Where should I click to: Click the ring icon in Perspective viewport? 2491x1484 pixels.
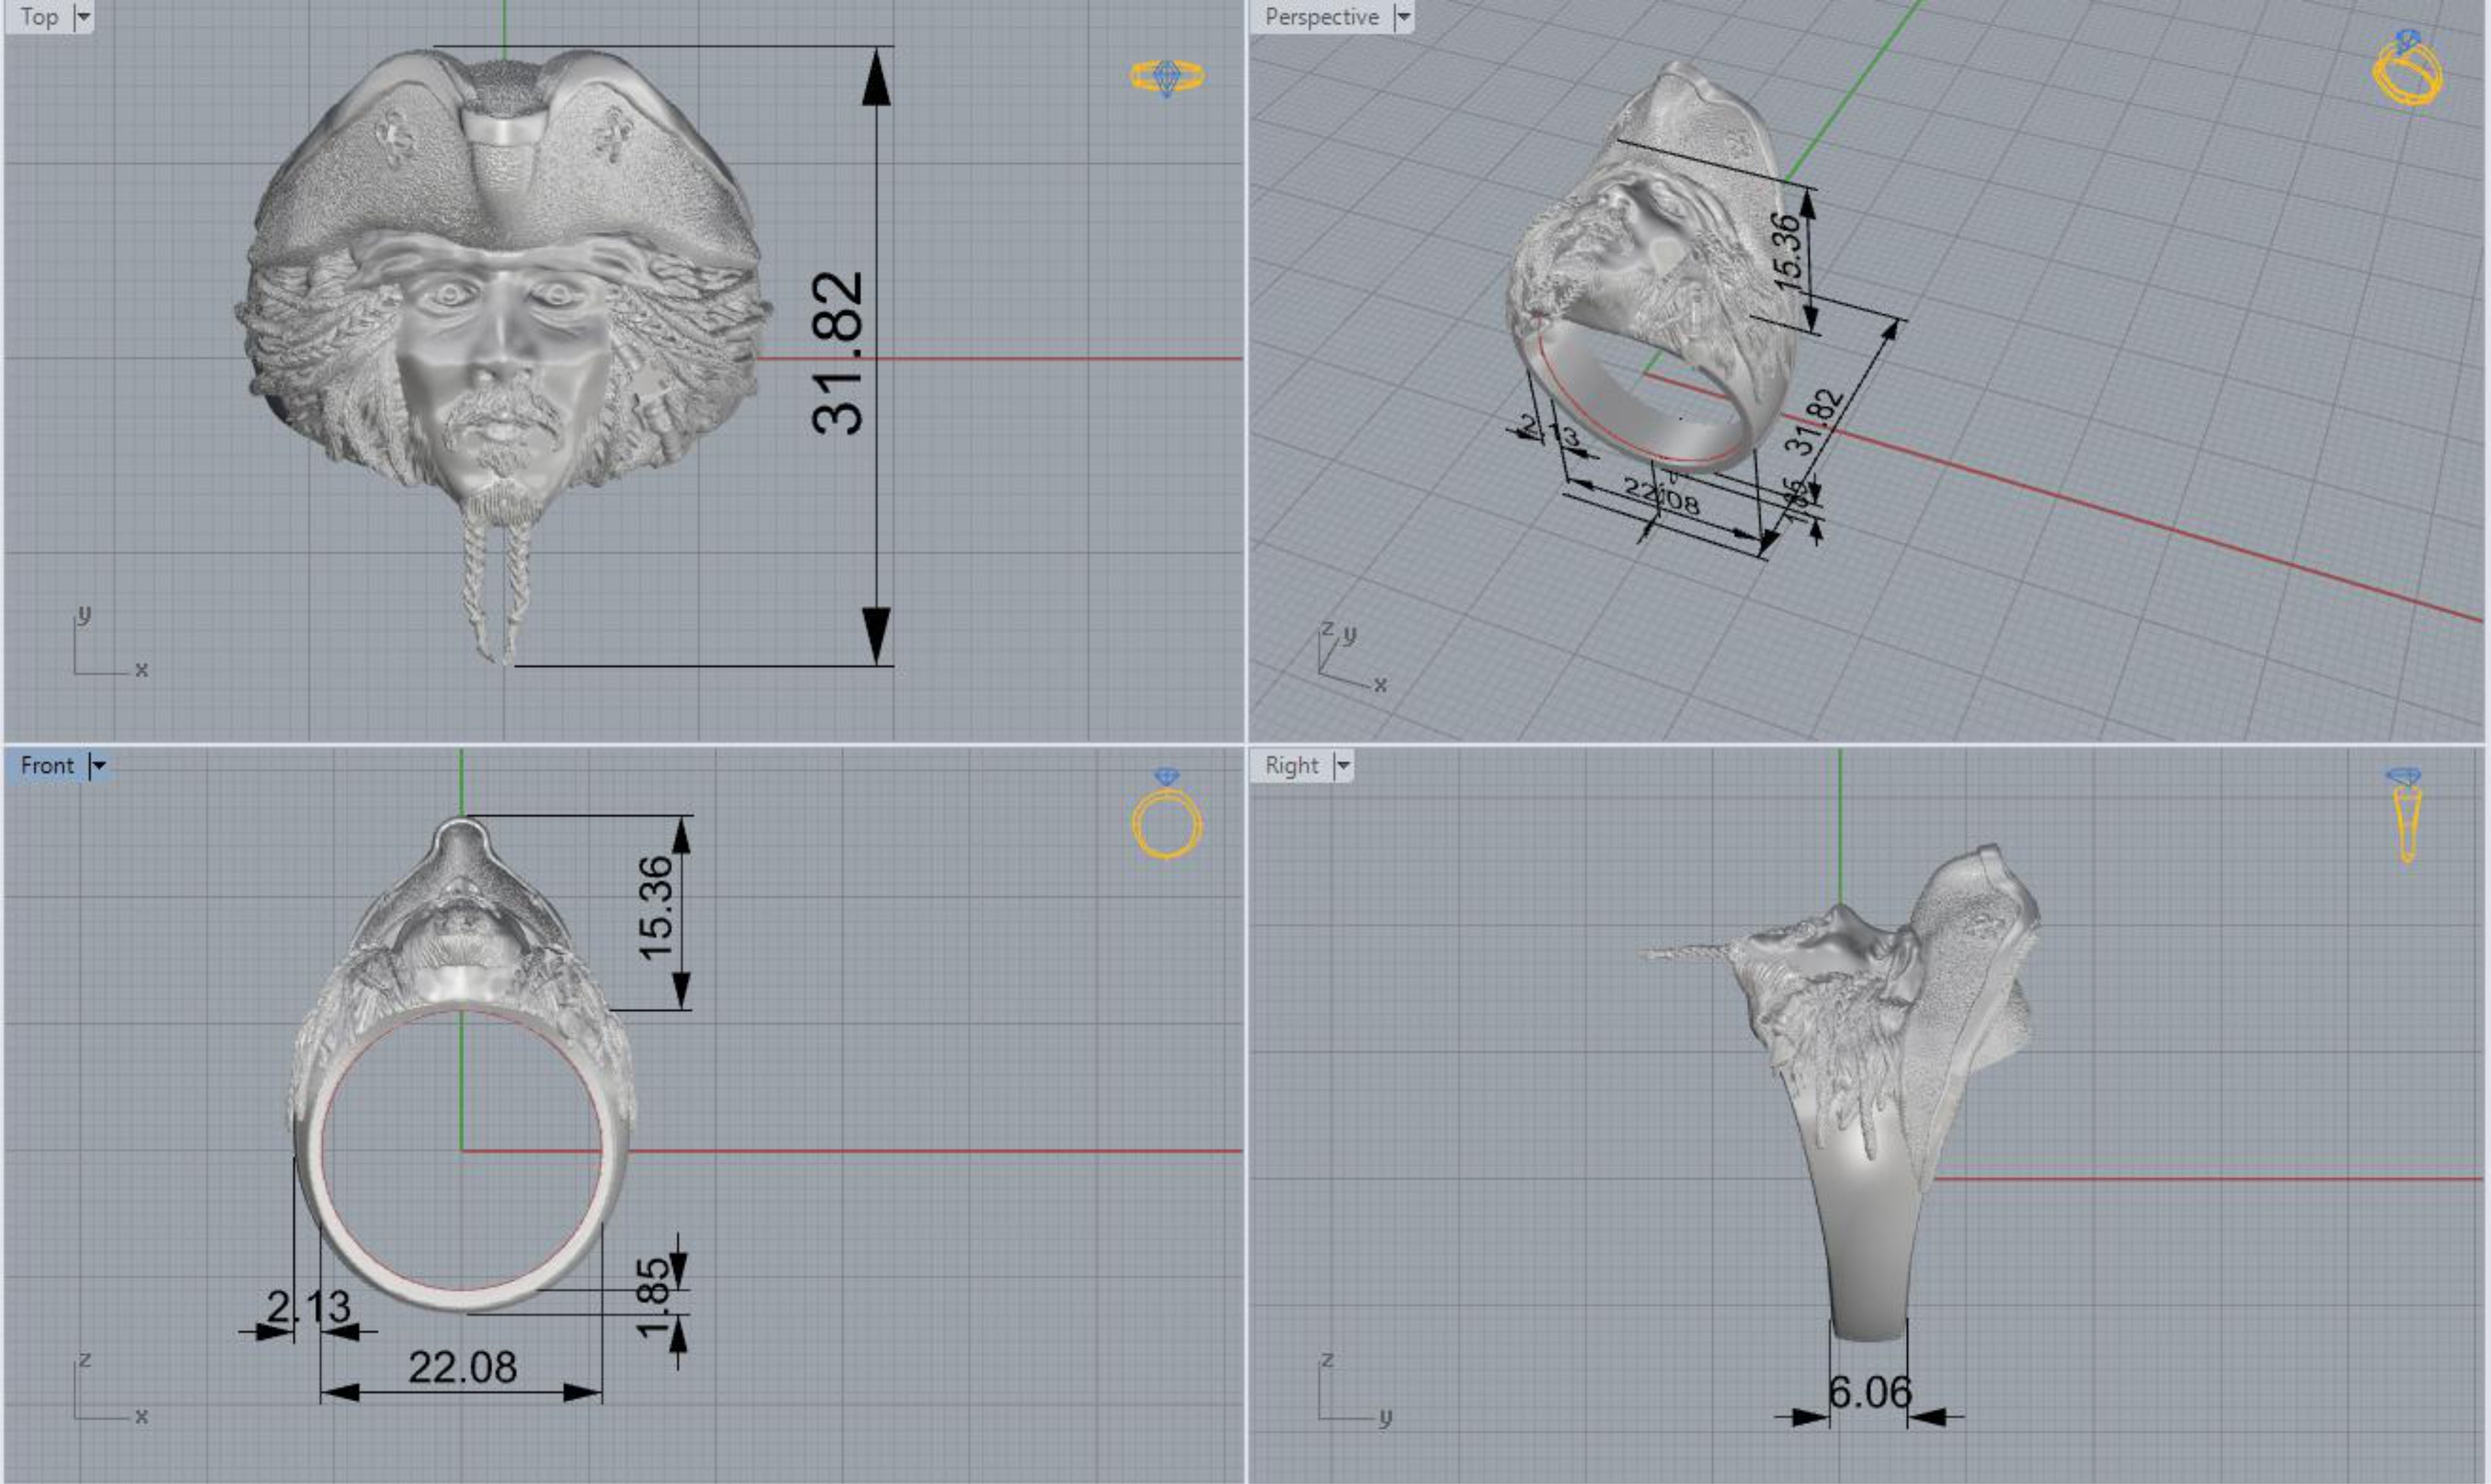click(2408, 68)
